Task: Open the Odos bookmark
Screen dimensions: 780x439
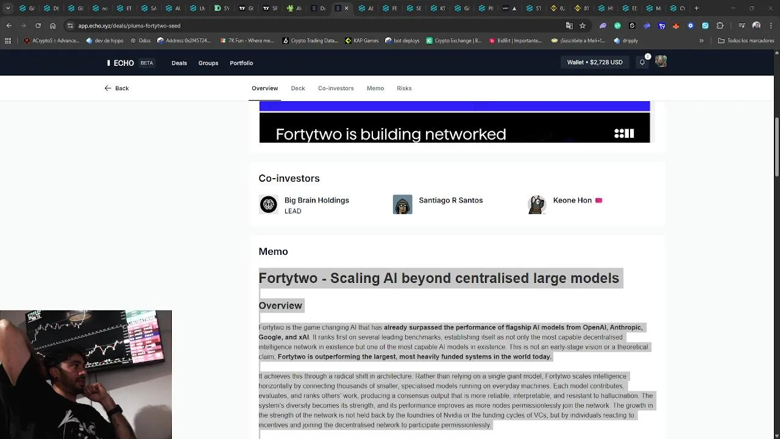Action: coord(140,41)
